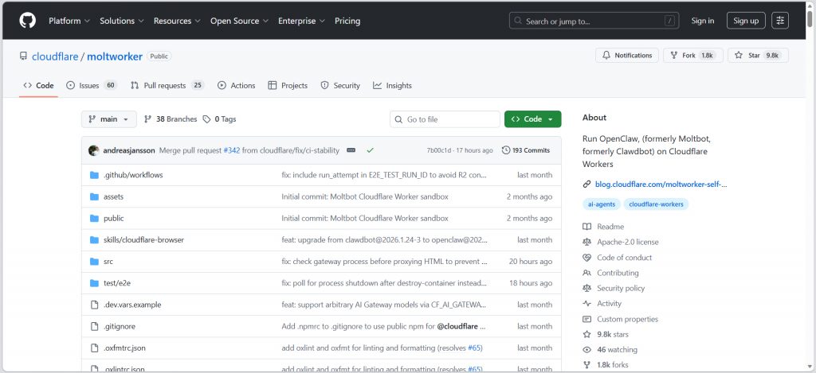
Task: Switch to the Actions tab
Action: 236,86
